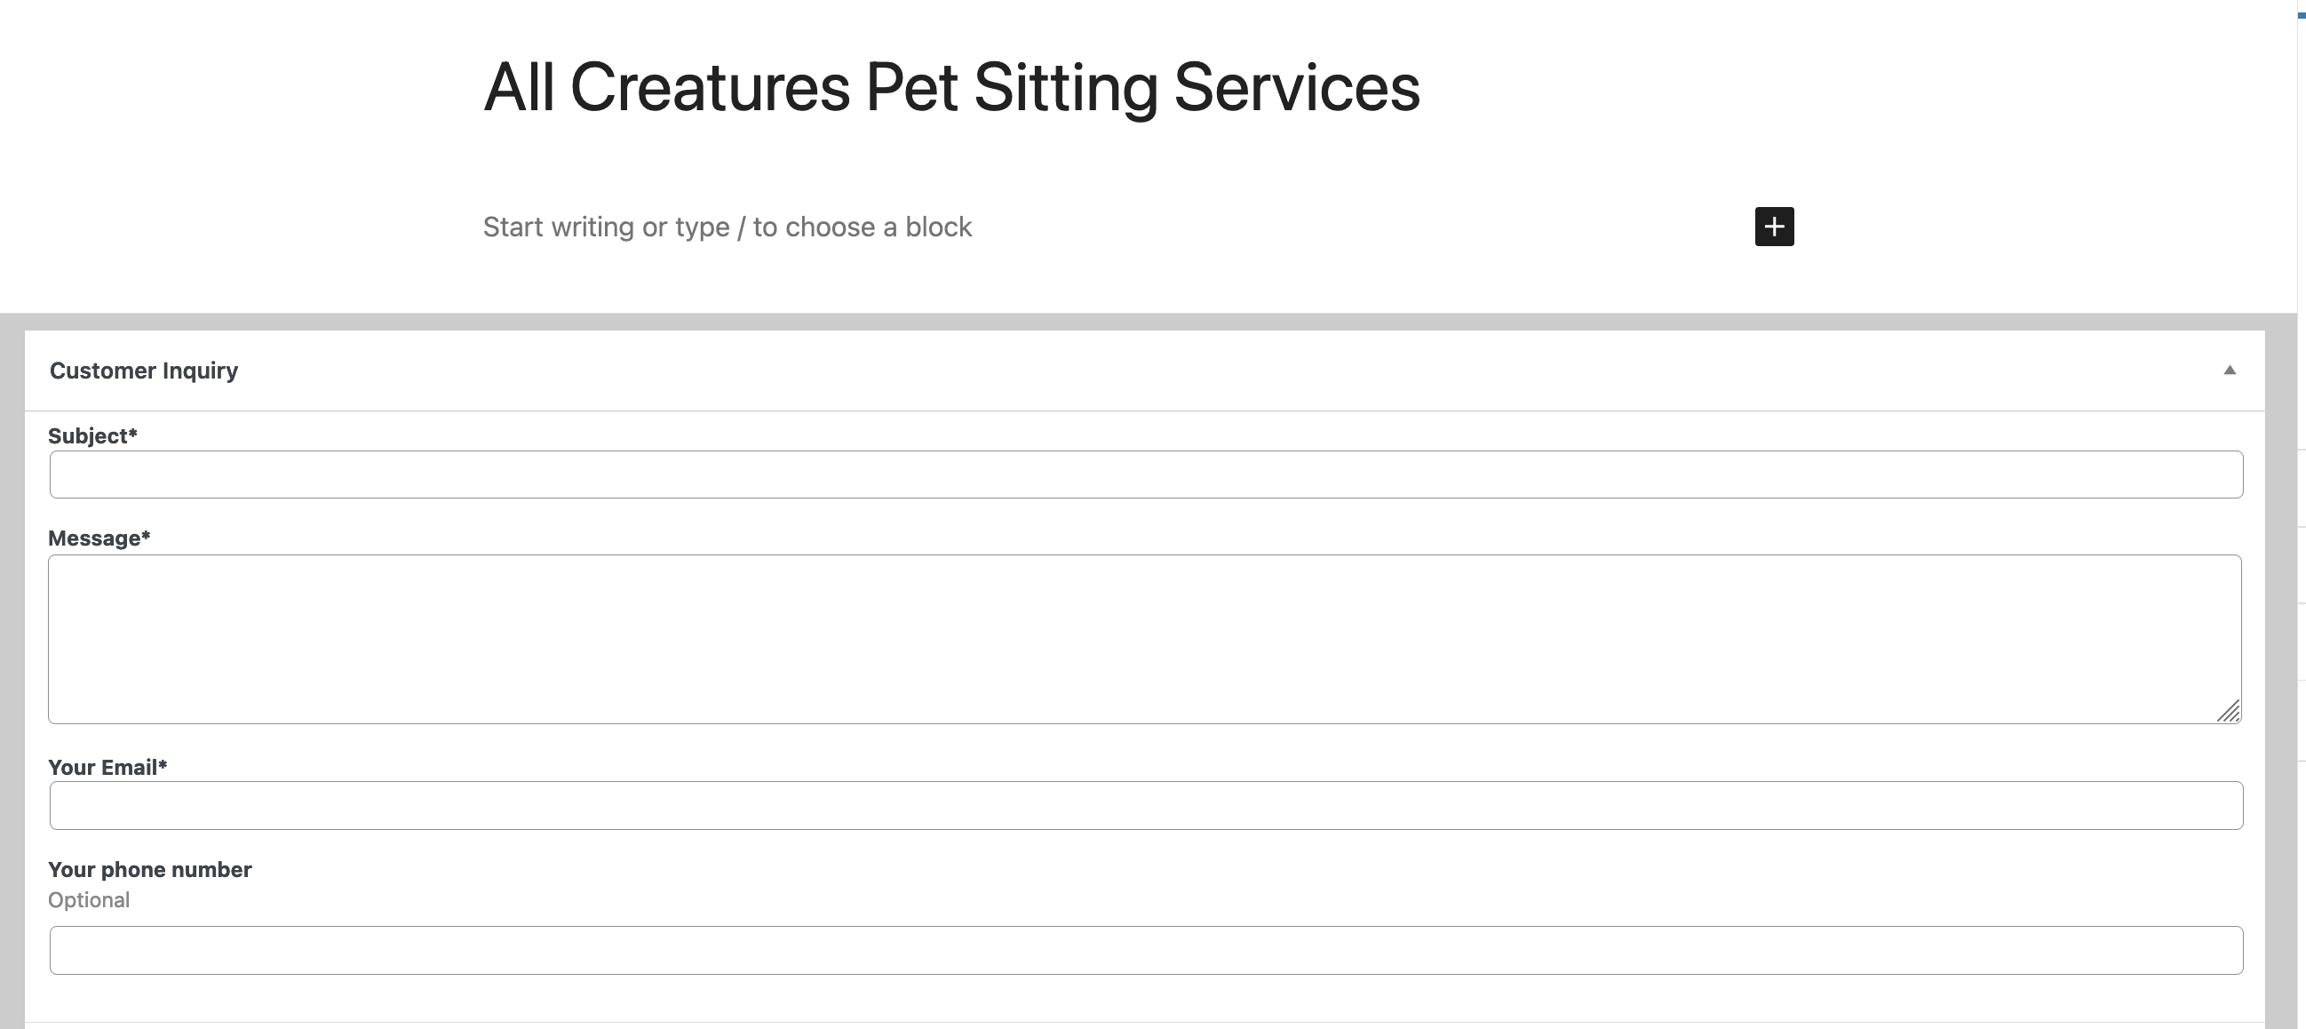Image resolution: width=2306 pixels, height=1029 pixels.
Task: Collapse the Customer Inquiry panel arrow
Action: coord(2229,370)
